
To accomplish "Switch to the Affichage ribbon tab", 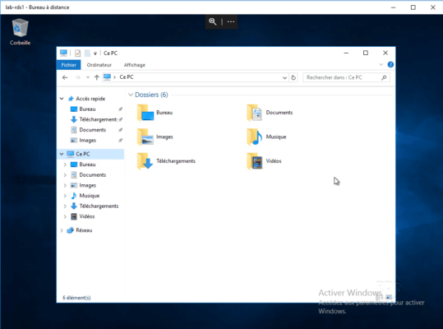I will [x=135, y=65].
